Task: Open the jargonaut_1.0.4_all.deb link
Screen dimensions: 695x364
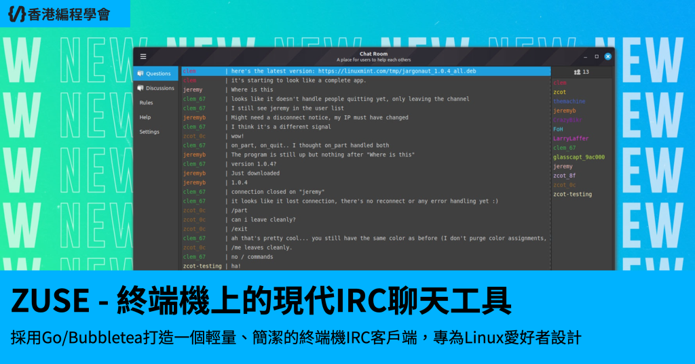Action: [397, 71]
